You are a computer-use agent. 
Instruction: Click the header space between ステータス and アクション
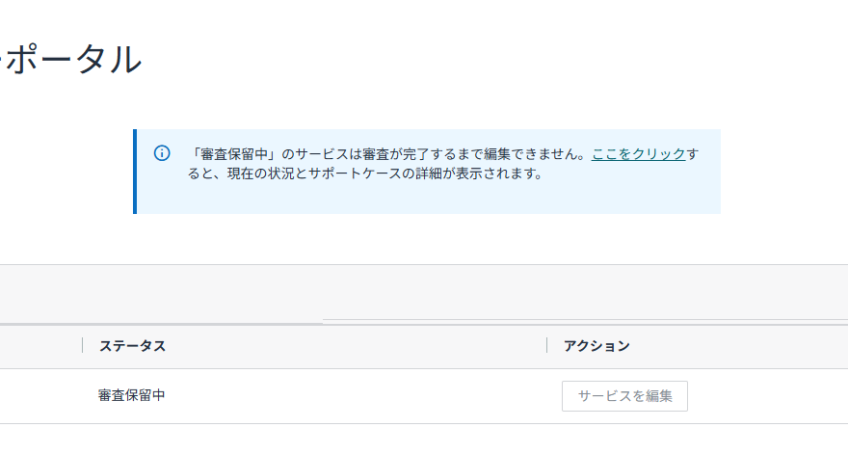click(357, 346)
